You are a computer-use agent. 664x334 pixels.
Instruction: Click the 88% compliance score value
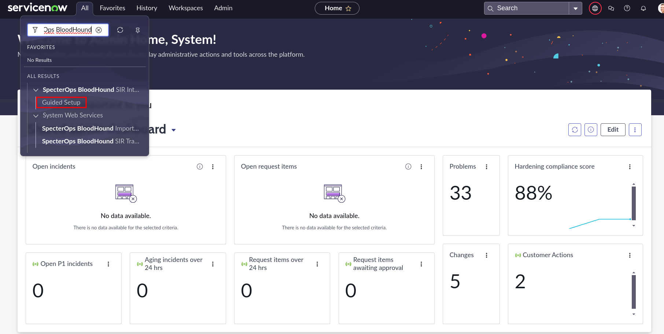[x=533, y=193]
